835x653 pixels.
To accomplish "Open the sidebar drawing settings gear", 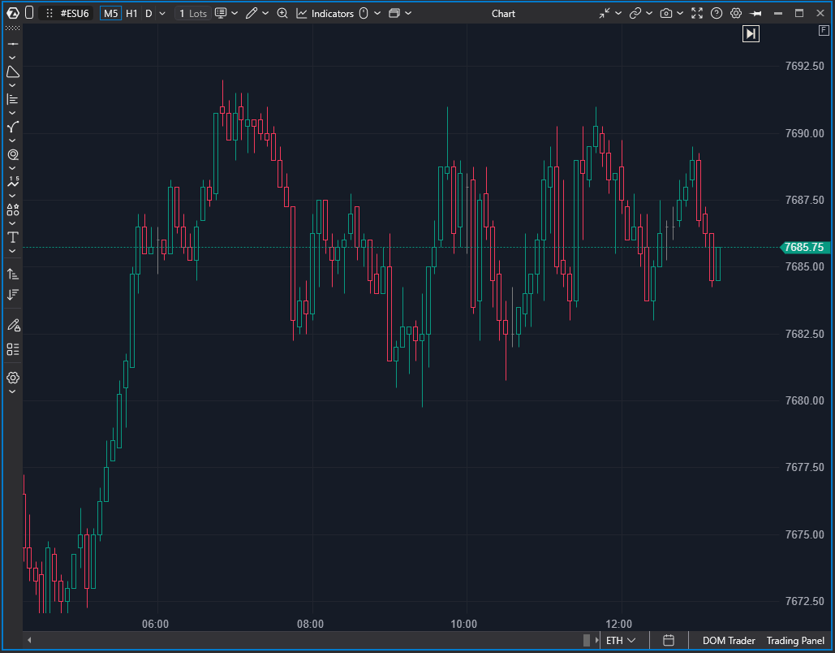I will [13, 378].
